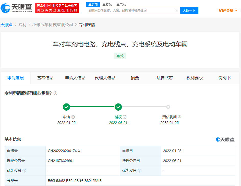Click the help icon next to 预估到期
The image size is (241, 186).
(x=179, y=117)
